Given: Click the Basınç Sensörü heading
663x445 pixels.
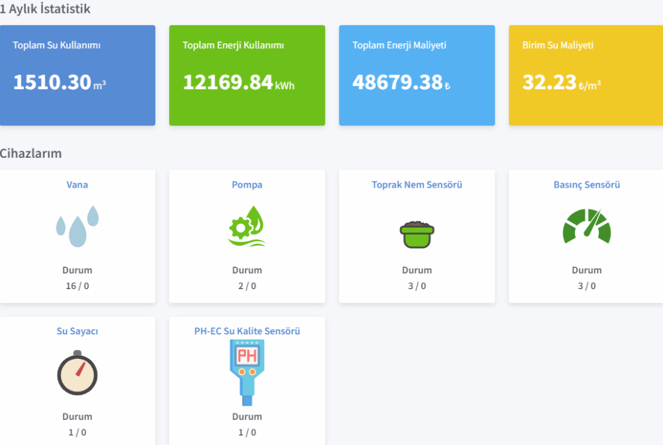Looking at the screenshot, I should [x=586, y=184].
